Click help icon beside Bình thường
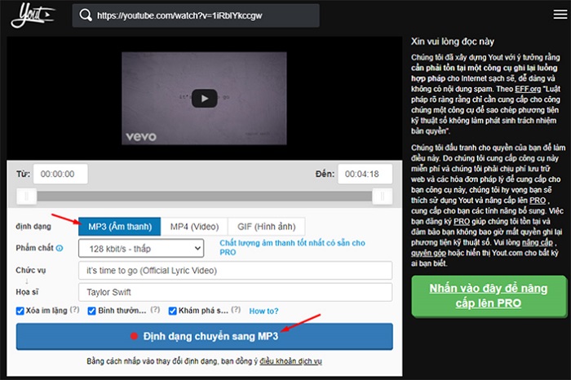This screenshot has width=571, height=380. (153, 311)
